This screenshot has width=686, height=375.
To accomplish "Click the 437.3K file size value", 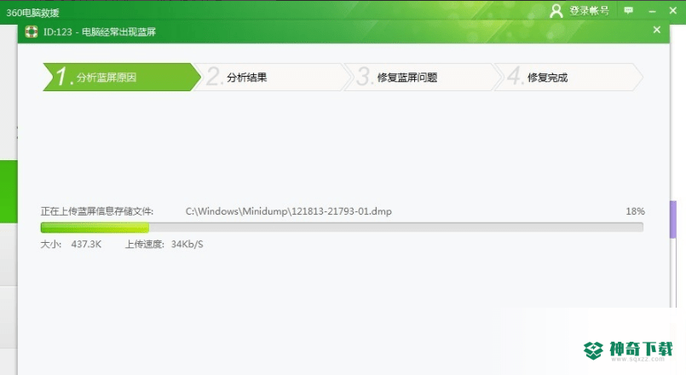I will tap(86, 244).
